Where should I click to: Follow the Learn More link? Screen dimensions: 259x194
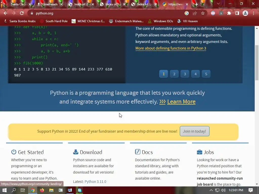(x=181, y=102)
